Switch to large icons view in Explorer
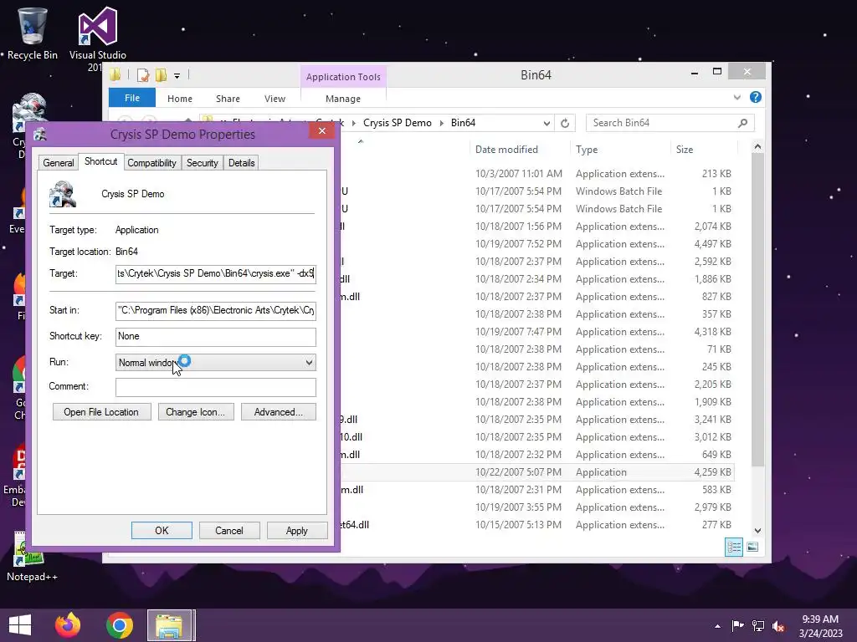Image resolution: width=857 pixels, height=642 pixels. point(752,547)
